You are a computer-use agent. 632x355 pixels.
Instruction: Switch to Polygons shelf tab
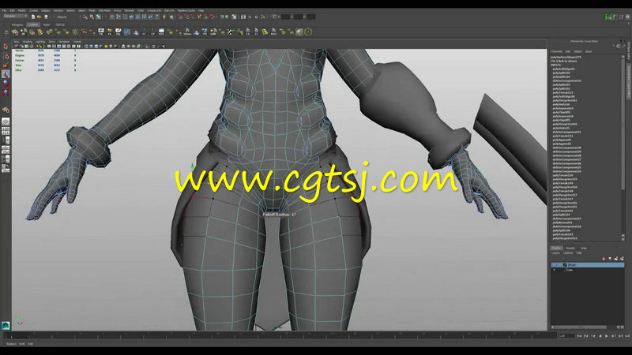[17, 24]
